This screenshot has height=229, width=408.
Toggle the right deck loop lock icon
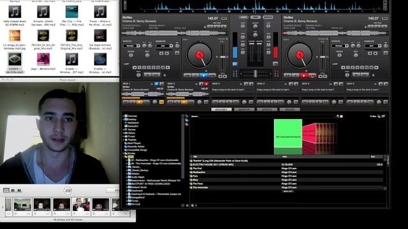(x=373, y=75)
